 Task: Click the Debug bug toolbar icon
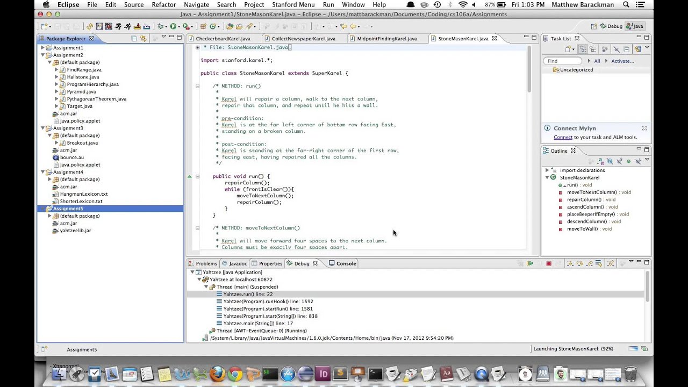click(160, 26)
